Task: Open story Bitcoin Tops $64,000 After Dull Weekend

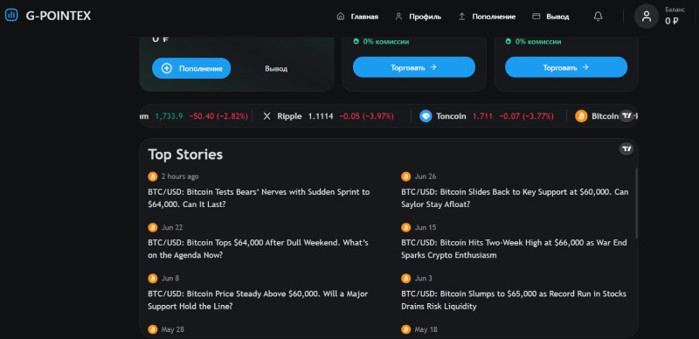Action: tap(258, 249)
